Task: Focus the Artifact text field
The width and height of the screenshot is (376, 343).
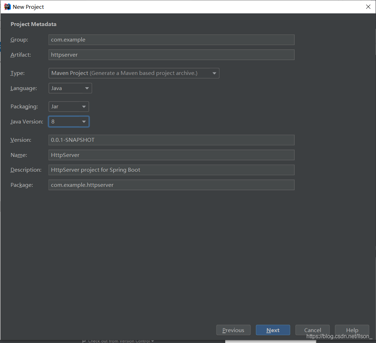Action: (x=171, y=55)
